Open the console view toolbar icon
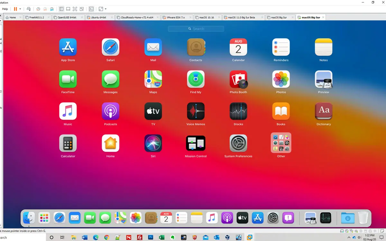The image size is (386, 241). (x=91, y=9)
